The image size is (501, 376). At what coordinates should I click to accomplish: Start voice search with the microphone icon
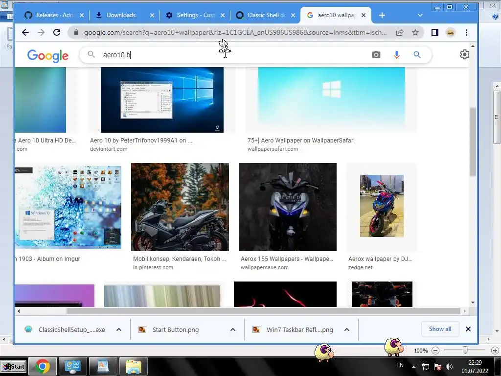point(396,55)
